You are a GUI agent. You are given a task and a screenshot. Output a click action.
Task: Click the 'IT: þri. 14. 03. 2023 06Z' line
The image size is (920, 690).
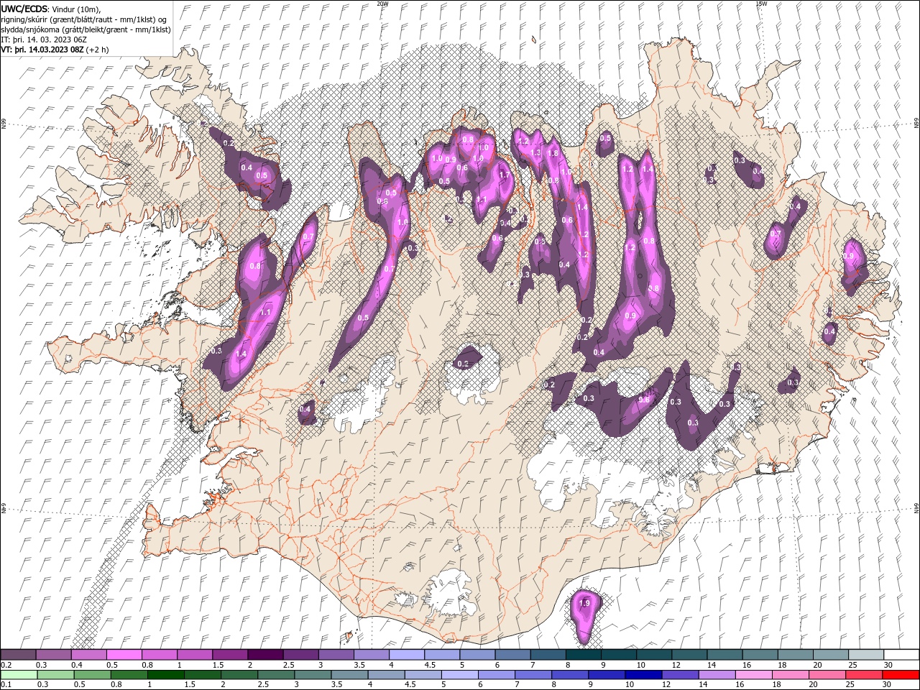tap(45, 40)
